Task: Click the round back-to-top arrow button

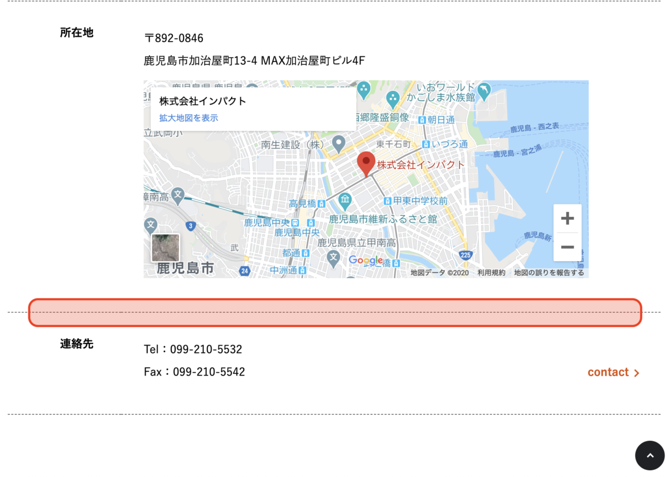Action: (x=650, y=456)
